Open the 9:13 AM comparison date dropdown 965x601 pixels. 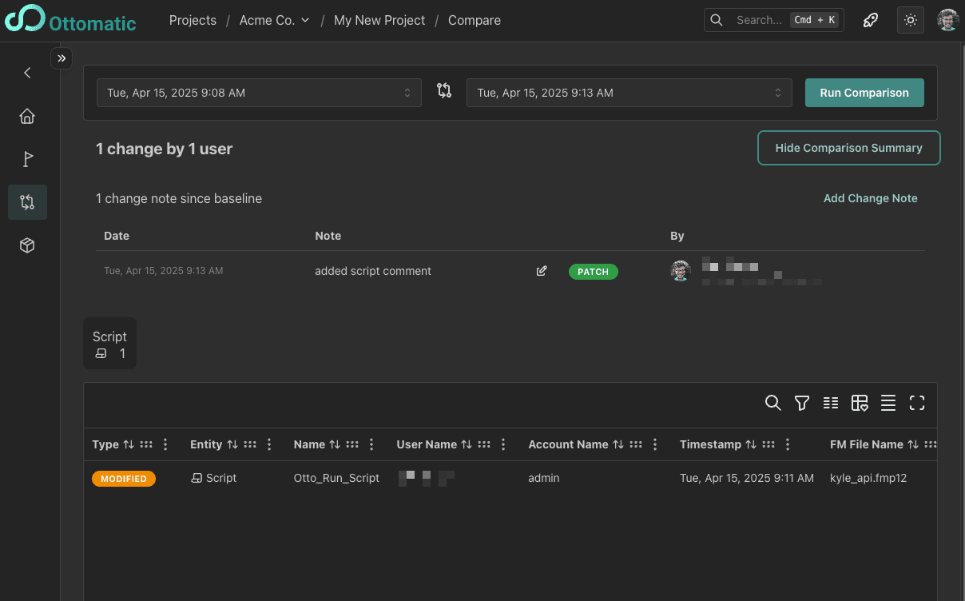point(629,93)
